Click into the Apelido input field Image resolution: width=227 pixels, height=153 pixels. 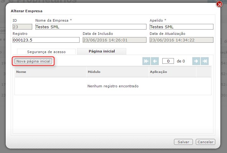coord(181,27)
